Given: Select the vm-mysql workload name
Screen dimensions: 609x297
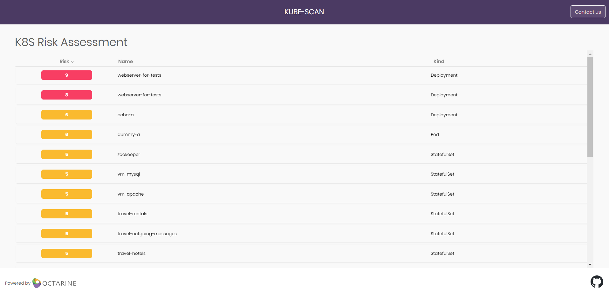Looking at the screenshot, I should pos(129,174).
